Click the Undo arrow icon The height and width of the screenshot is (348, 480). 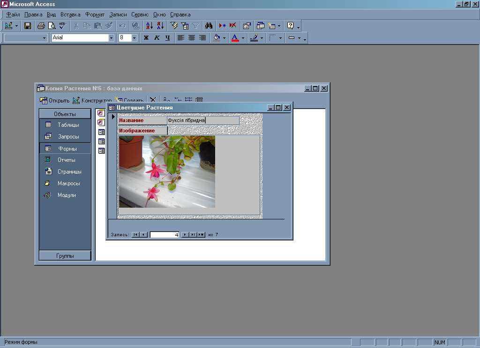click(122, 26)
